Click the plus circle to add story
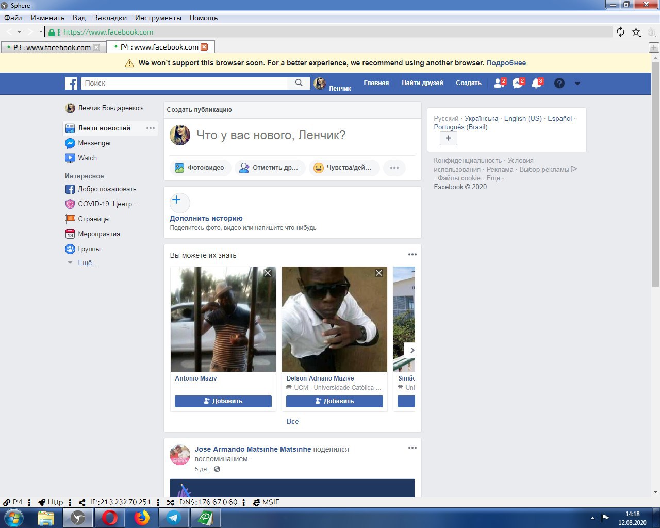This screenshot has width=660, height=528. pyautogui.click(x=179, y=202)
